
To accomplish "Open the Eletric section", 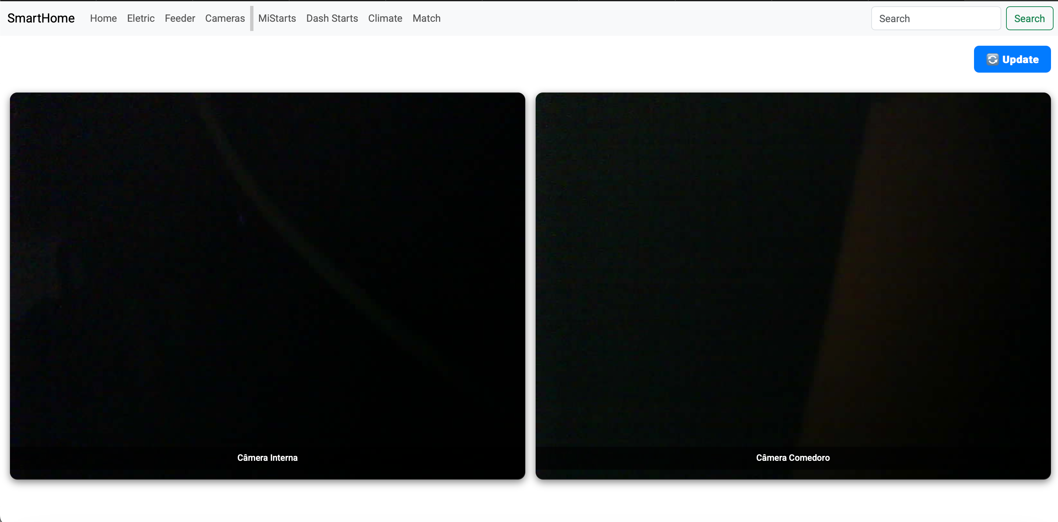I will click(141, 18).
